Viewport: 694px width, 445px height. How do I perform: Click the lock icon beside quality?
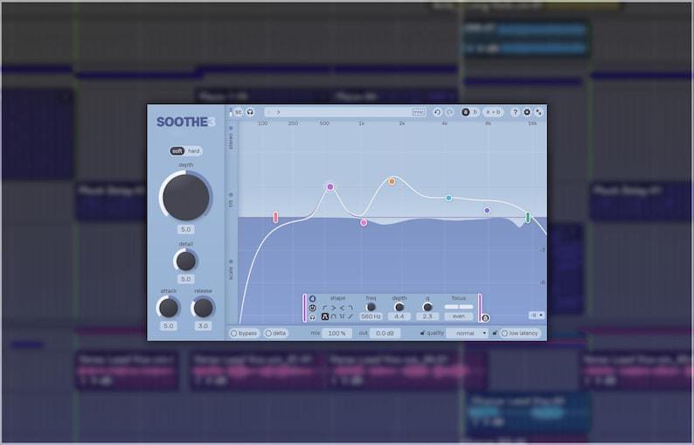(422, 333)
